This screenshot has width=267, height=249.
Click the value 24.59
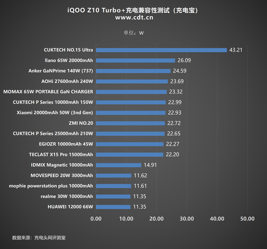pos(180,71)
